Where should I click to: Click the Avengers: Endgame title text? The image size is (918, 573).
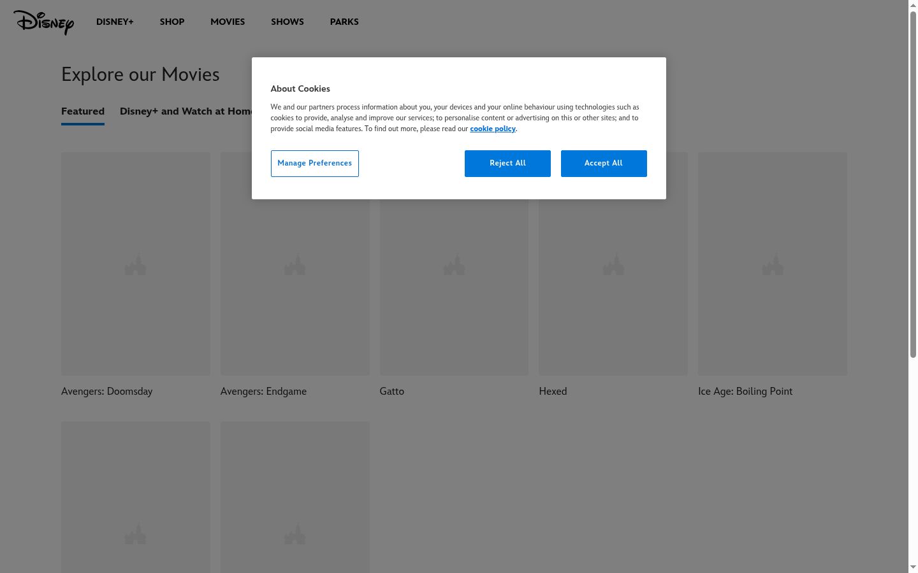pyautogui.click(x=263, y=392)
